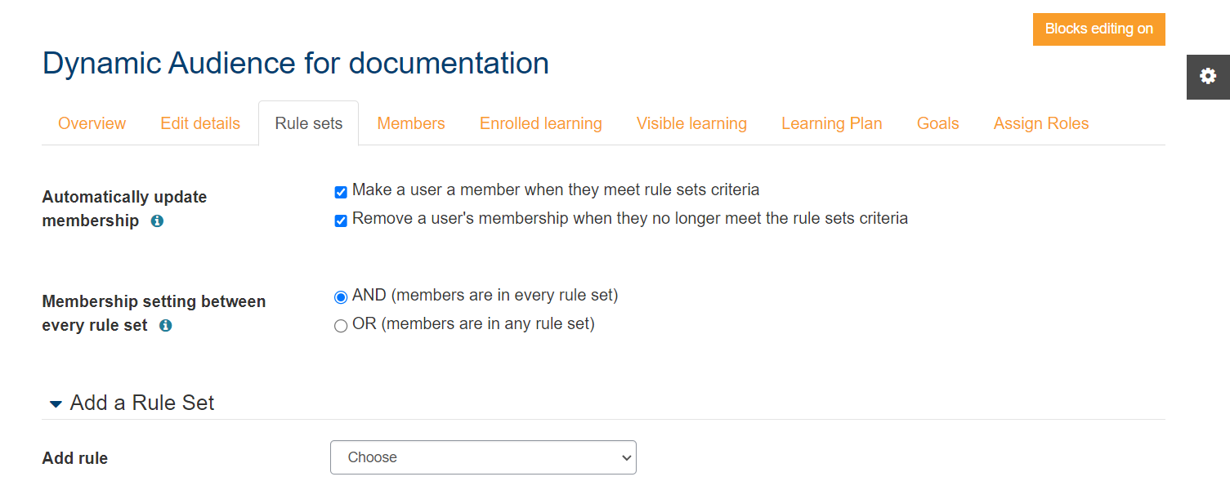The width and height of the screenshot is (1230, 499).
Task: View the Visible learning tab
Action: point(691,123)
